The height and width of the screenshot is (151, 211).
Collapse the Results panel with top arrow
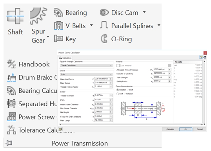204,61
